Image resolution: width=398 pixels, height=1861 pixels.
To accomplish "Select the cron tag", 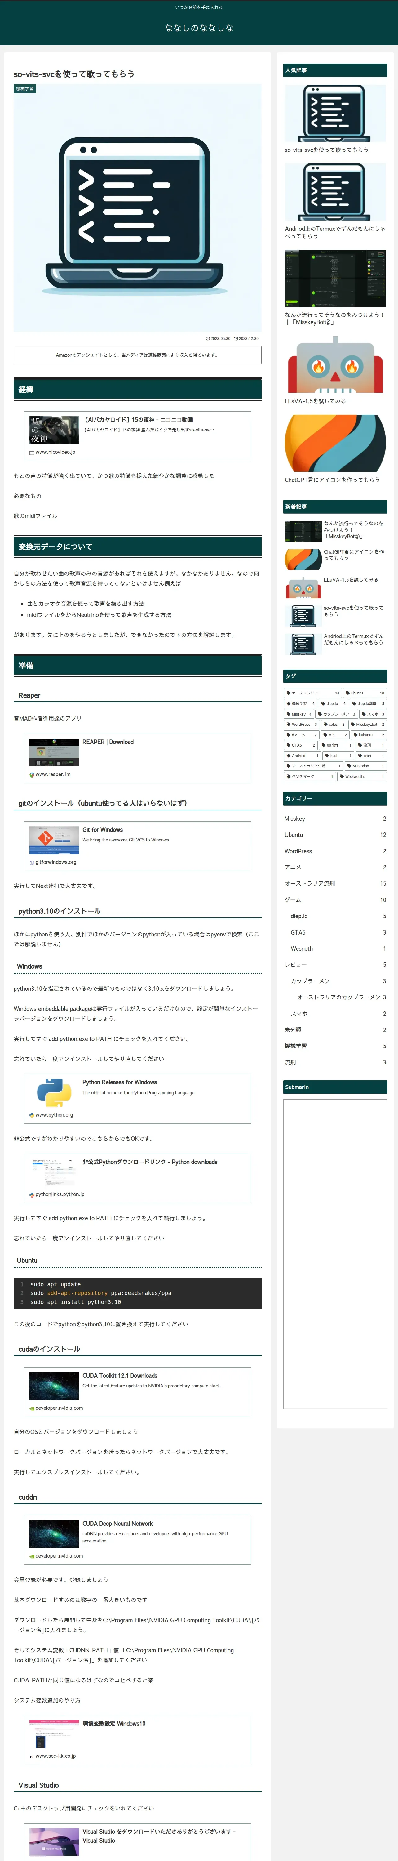I will click(371, 756).
